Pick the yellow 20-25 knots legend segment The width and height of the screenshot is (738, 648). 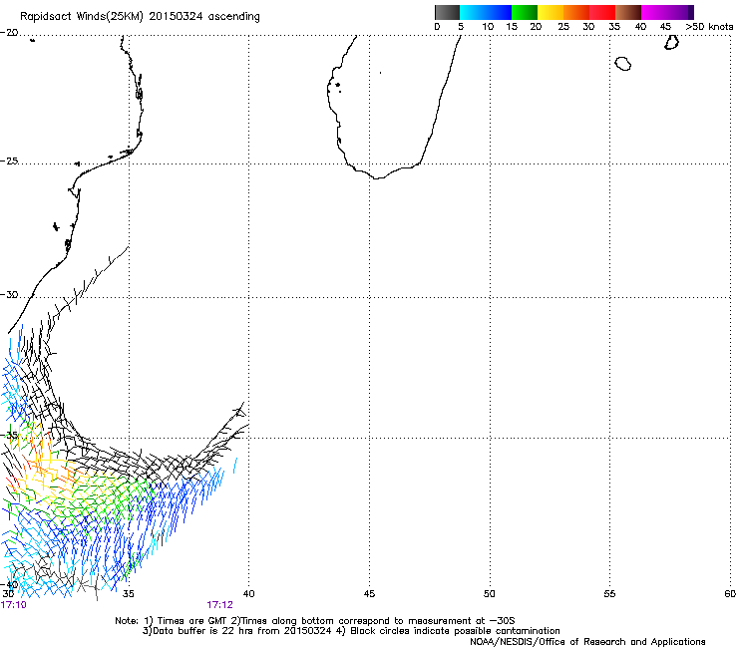coord(551,12)
